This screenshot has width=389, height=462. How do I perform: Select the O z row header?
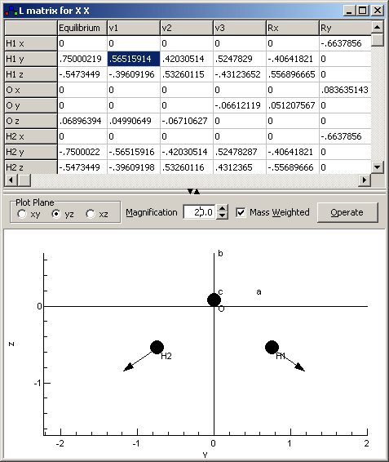tap(31, 121)
